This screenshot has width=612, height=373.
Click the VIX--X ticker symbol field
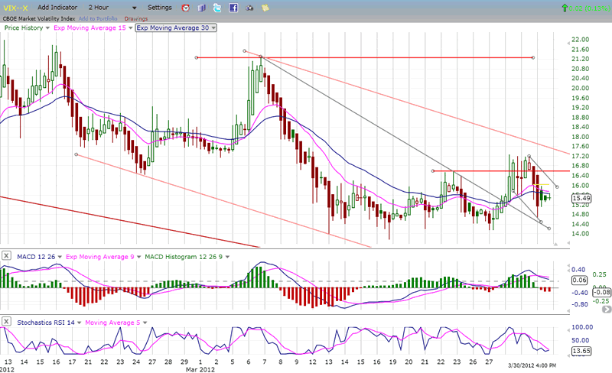click(x=17, y=8)
